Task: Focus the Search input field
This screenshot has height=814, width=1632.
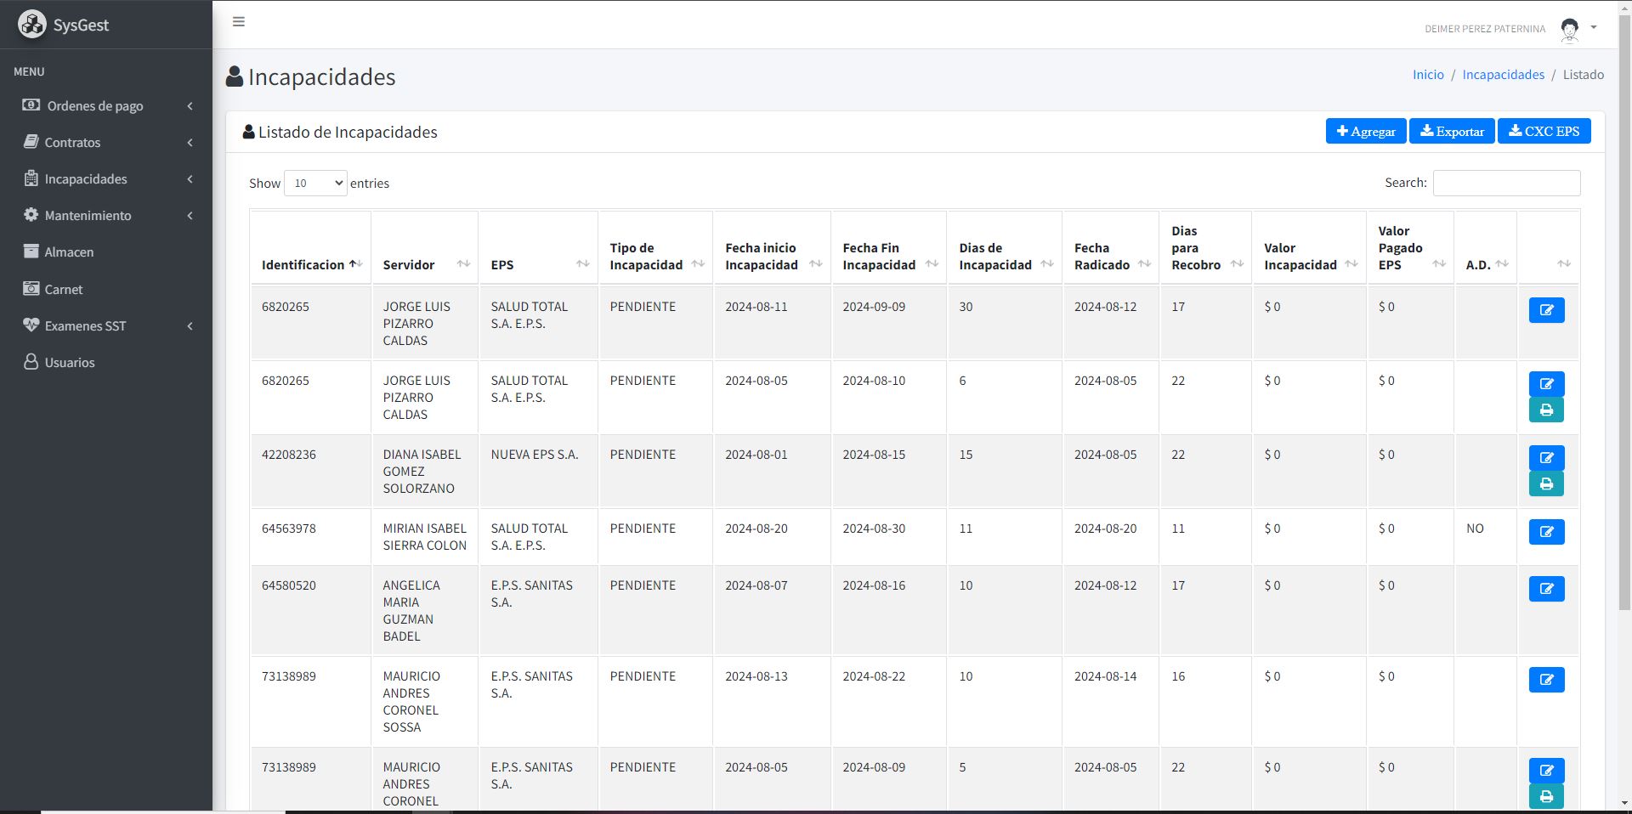Action: tap(1506, 184)
